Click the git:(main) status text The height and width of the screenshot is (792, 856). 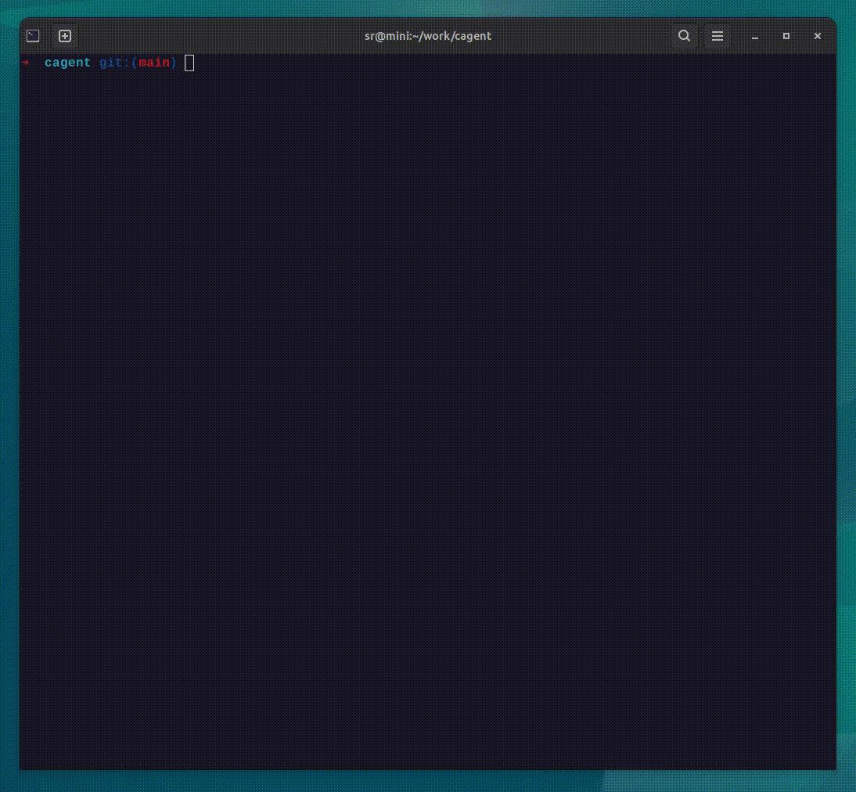(137, 63)
